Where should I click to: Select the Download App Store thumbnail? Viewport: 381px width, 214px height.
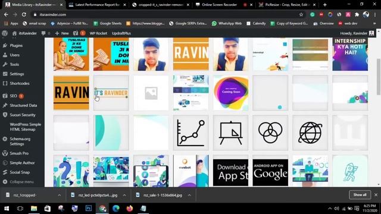[x=230, y=171]
